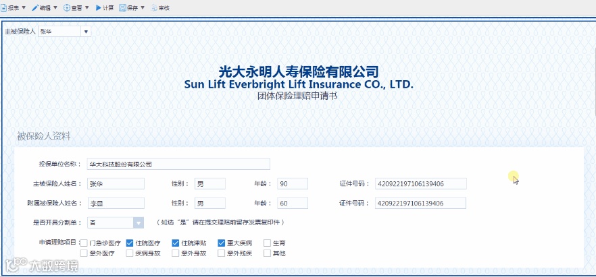The height and width of the screenshot is (277, 596).
Task: Click the 编辑 pencil icon
Action: pyautogui.click(x=35, y=7)
